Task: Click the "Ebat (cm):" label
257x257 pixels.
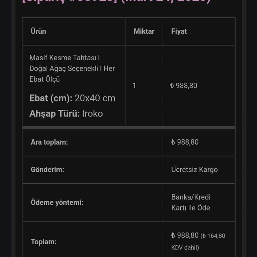Action: pos(51,98)
